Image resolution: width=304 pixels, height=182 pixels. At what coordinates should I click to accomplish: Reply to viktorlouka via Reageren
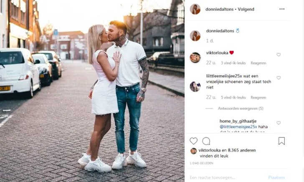pyautogui.click(x=258, y=63)
